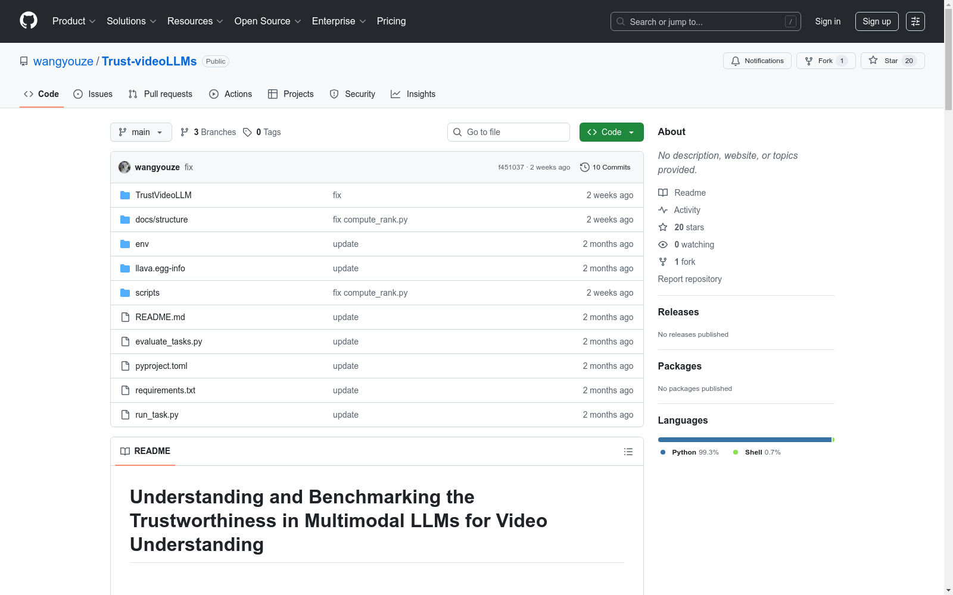This screenshot has width=953, height=595.
Task: Click the pulse icon beside Activity
Action: 663,210
